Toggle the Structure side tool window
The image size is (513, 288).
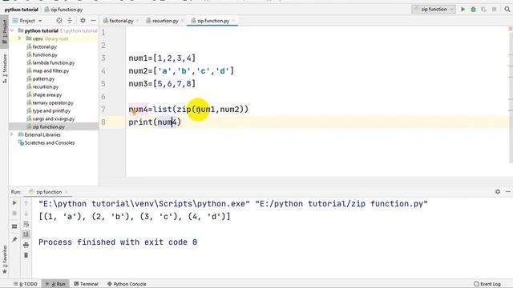coord(5,68)
